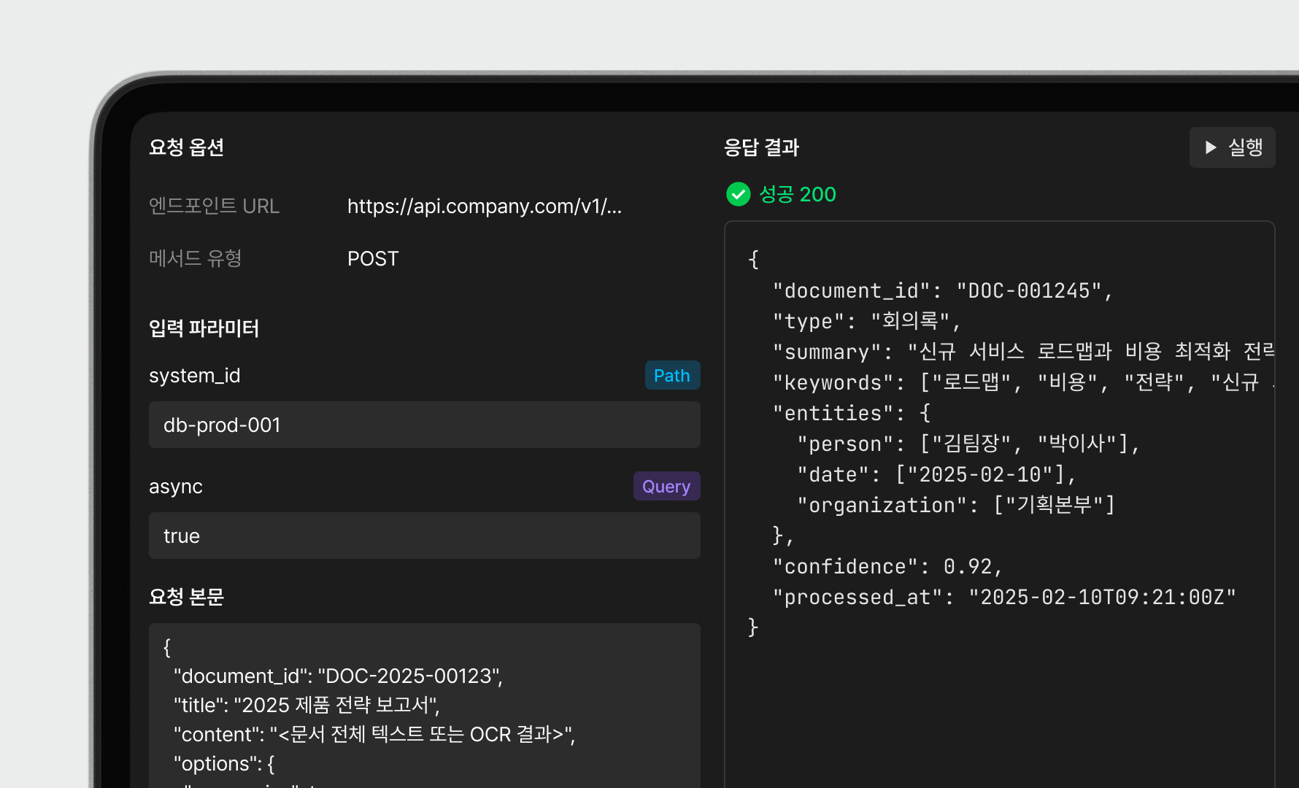Click the 입력 파라미터 section heading
The image size is (1299, 788).
pyautogui.click(x=204, y=328)
